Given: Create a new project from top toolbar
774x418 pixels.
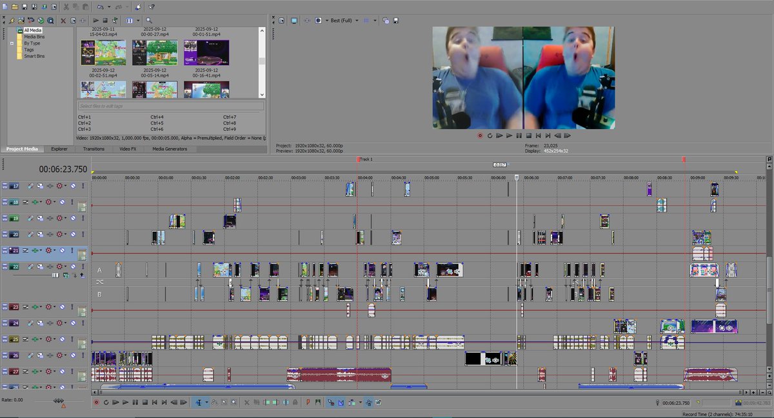Looking at the screenshot, I should pos(5,6).
